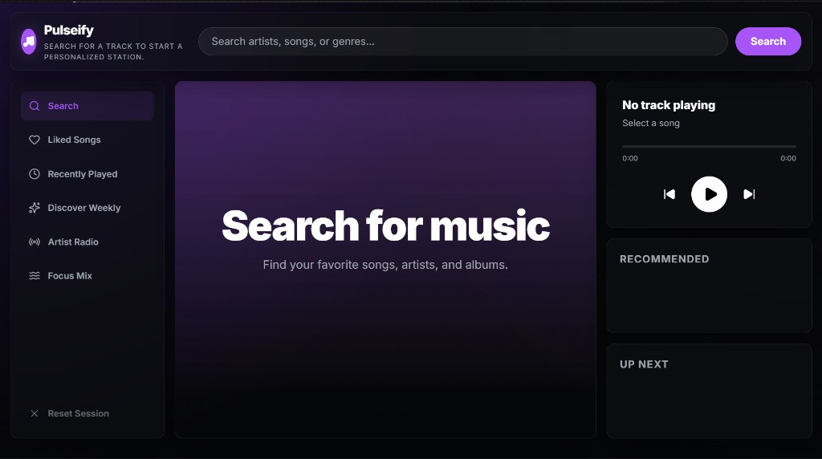Click the clock icon for Recently Played
The width and height of the screenshot is (822, 459).
[35, 174]
